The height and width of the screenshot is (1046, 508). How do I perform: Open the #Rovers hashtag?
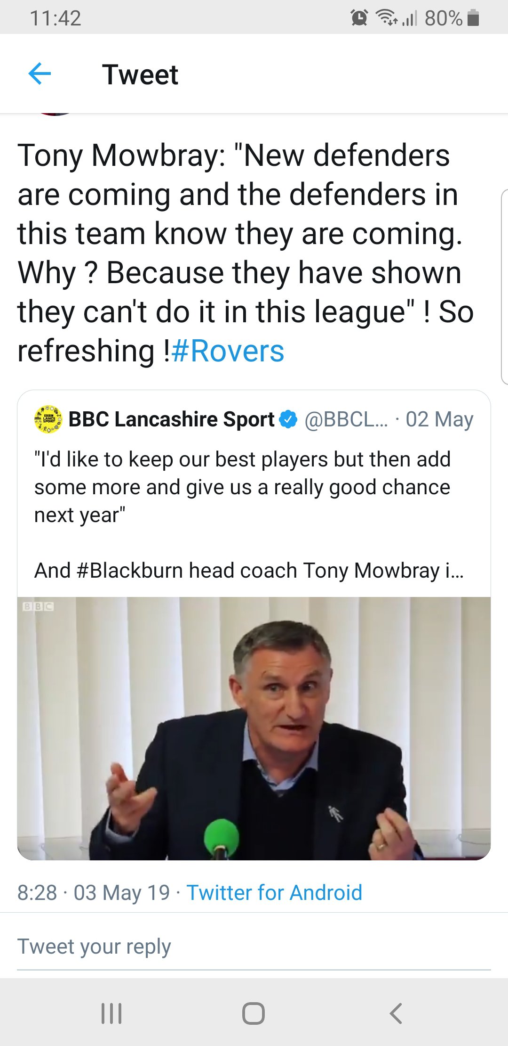228,351
